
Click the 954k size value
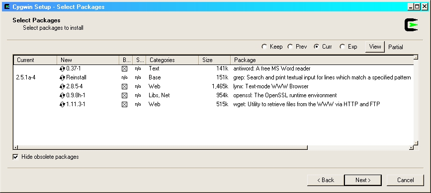coord(222,95)
